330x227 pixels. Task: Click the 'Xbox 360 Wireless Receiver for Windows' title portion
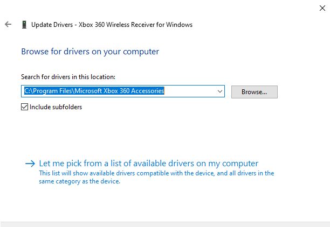[136, 24]
